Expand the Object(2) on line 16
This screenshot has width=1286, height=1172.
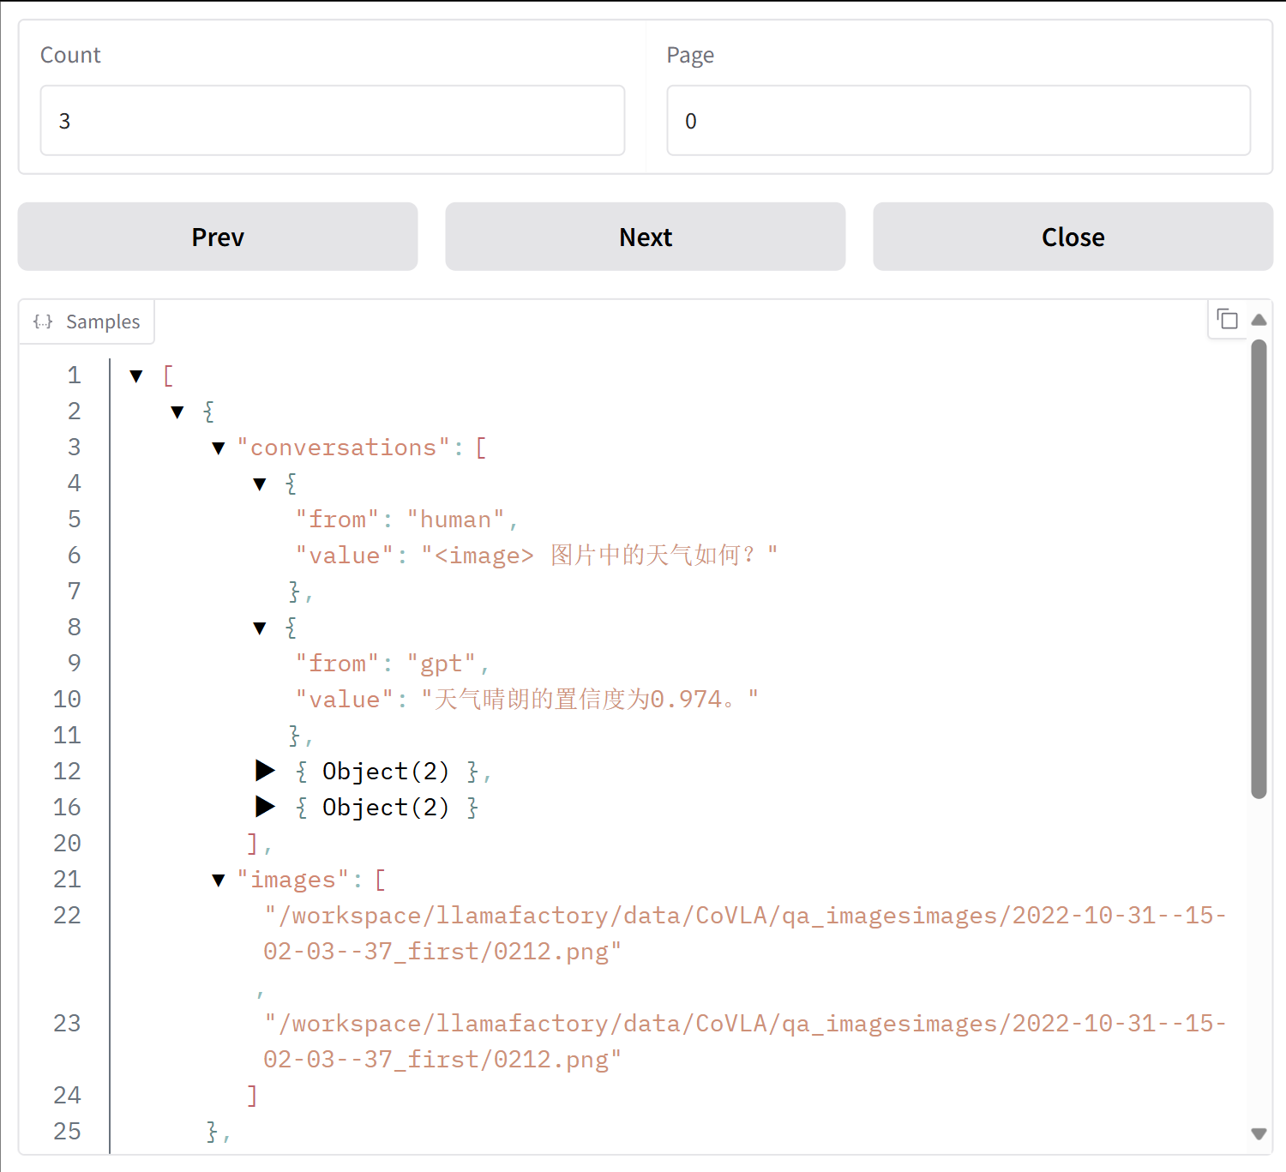(265, 807)
